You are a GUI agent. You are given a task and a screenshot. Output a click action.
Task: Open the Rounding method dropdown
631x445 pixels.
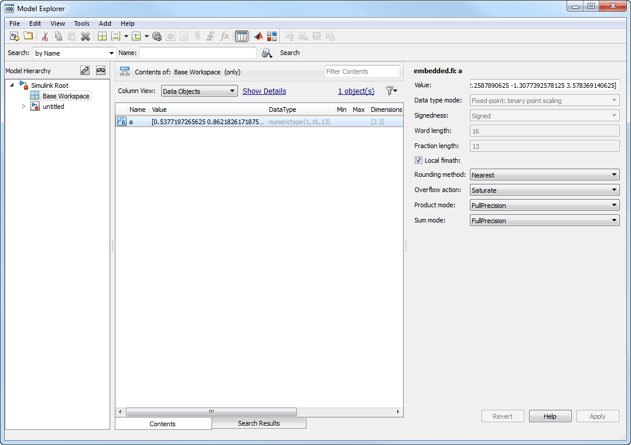pyautogui.click(x=544, y=175)
